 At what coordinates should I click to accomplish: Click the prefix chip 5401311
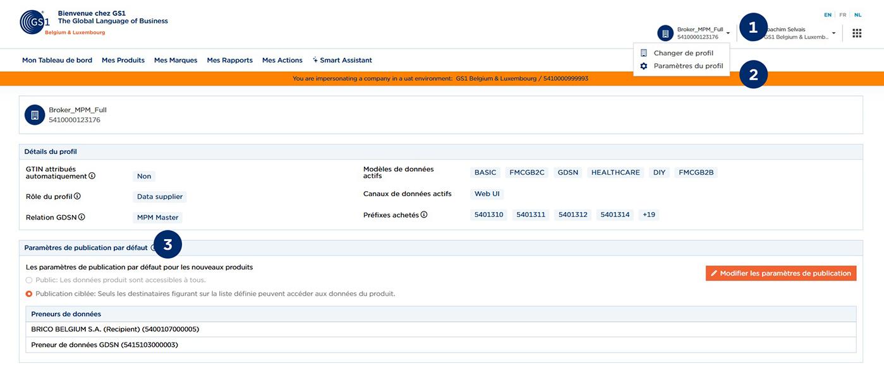click(x=531, y=214)
